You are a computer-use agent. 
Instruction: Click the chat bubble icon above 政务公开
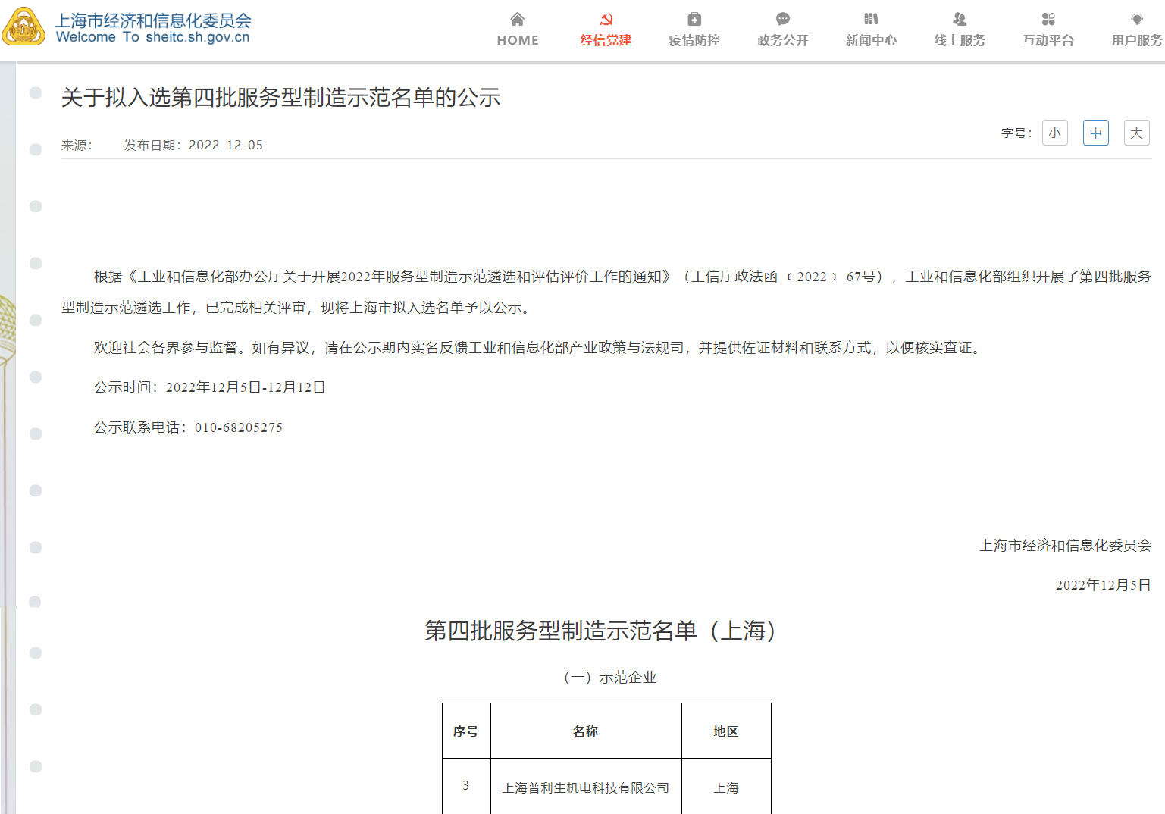coord(783,19)
